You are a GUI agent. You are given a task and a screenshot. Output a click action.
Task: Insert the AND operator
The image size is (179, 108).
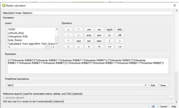120,30
